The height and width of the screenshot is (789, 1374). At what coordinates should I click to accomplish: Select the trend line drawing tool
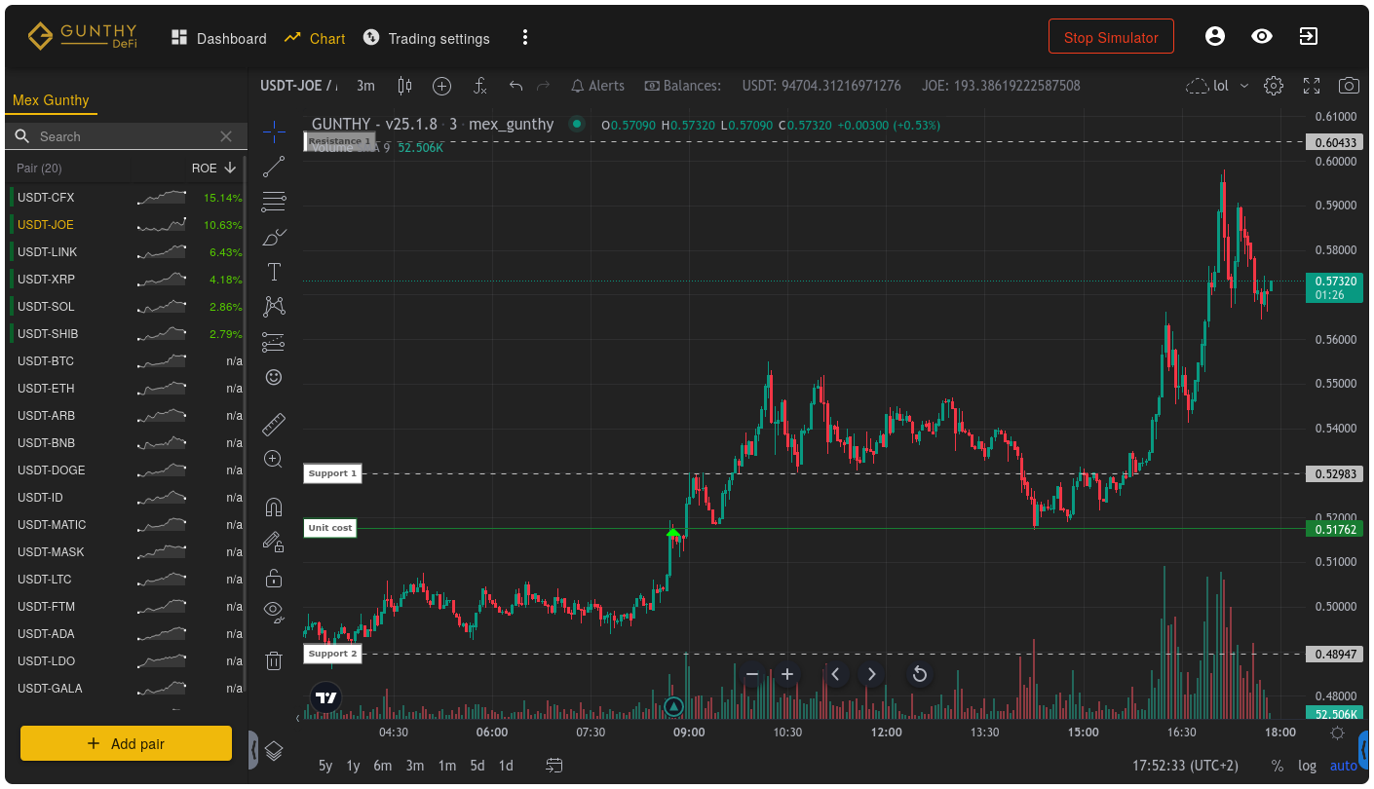point(274,167)
